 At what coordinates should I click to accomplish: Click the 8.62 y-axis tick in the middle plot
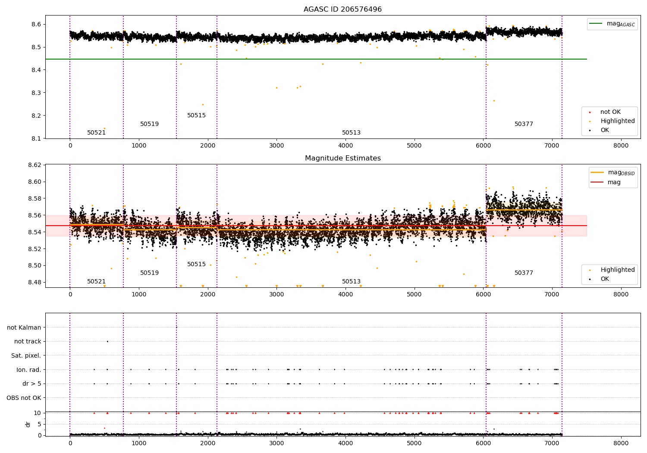point(35,165)
